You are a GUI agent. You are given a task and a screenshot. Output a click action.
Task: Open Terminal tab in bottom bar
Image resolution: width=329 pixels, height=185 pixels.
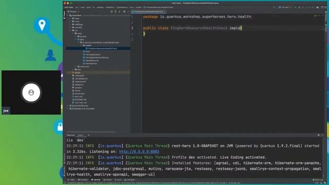tap(96, 180)
